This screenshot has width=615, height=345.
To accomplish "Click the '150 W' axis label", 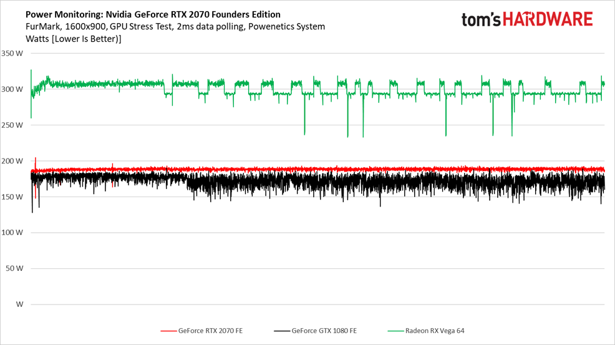I will click(x=12, y=197).
